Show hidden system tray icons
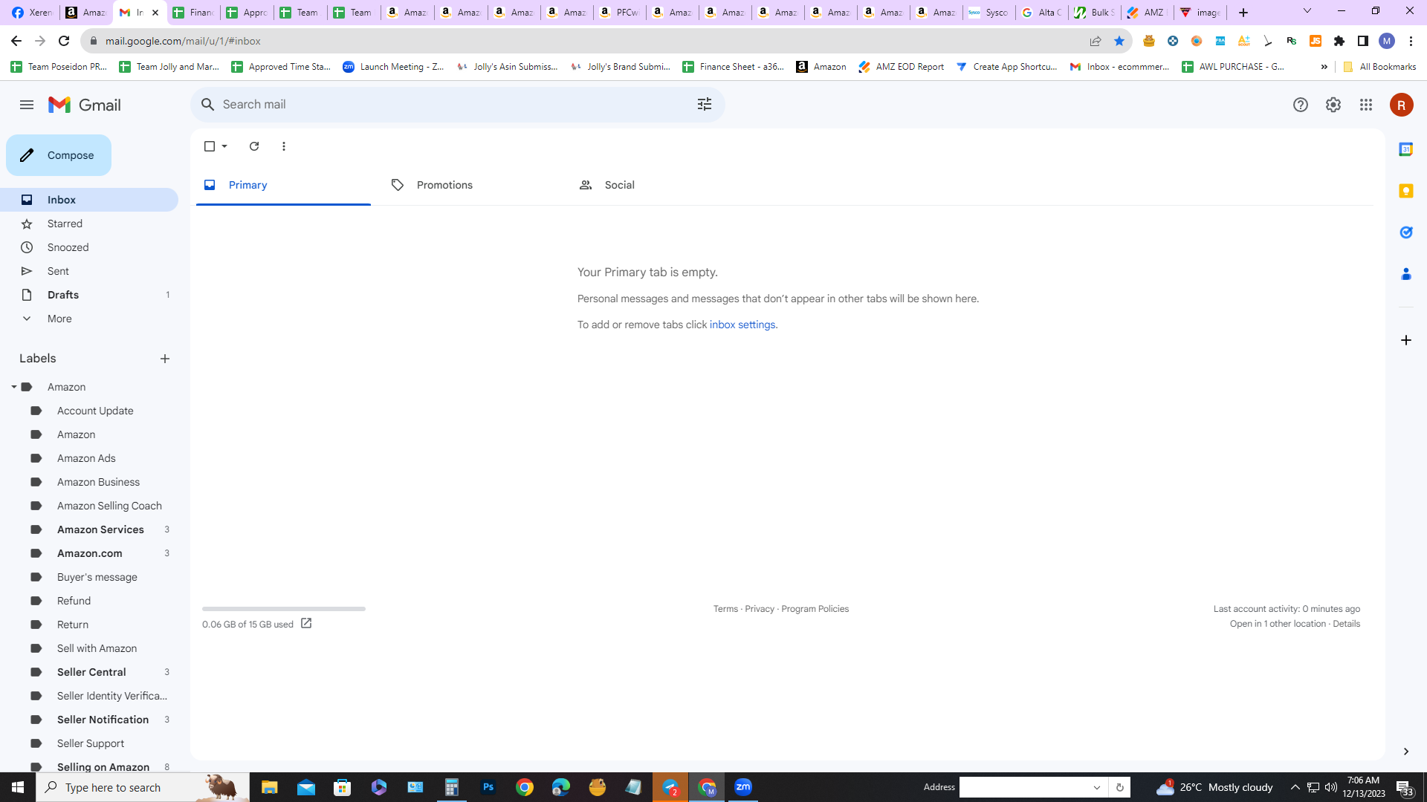The image size is (1427, 802). pyautogui.click(x=1295, y=787)
